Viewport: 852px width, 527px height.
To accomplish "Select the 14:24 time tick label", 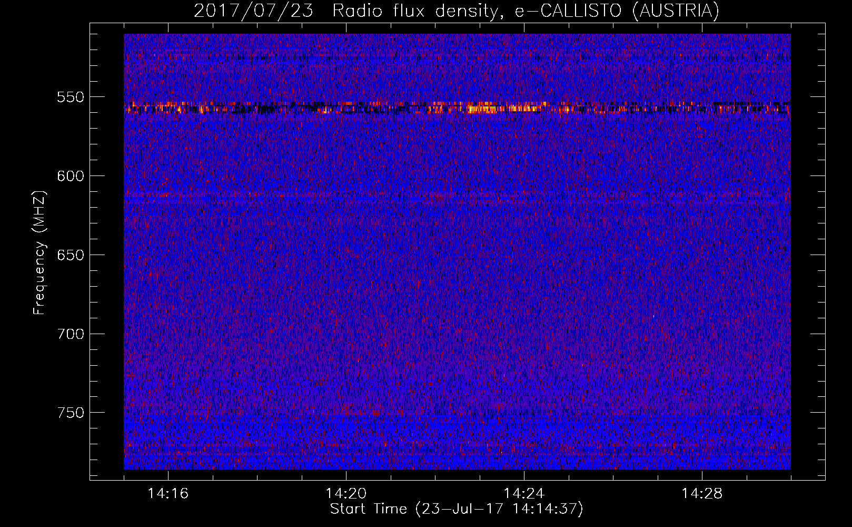I will pyautogui.click(x=524, y=494).
